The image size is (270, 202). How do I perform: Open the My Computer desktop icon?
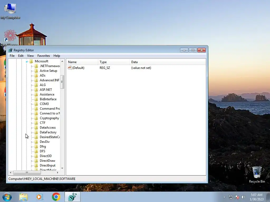(10, 11)
